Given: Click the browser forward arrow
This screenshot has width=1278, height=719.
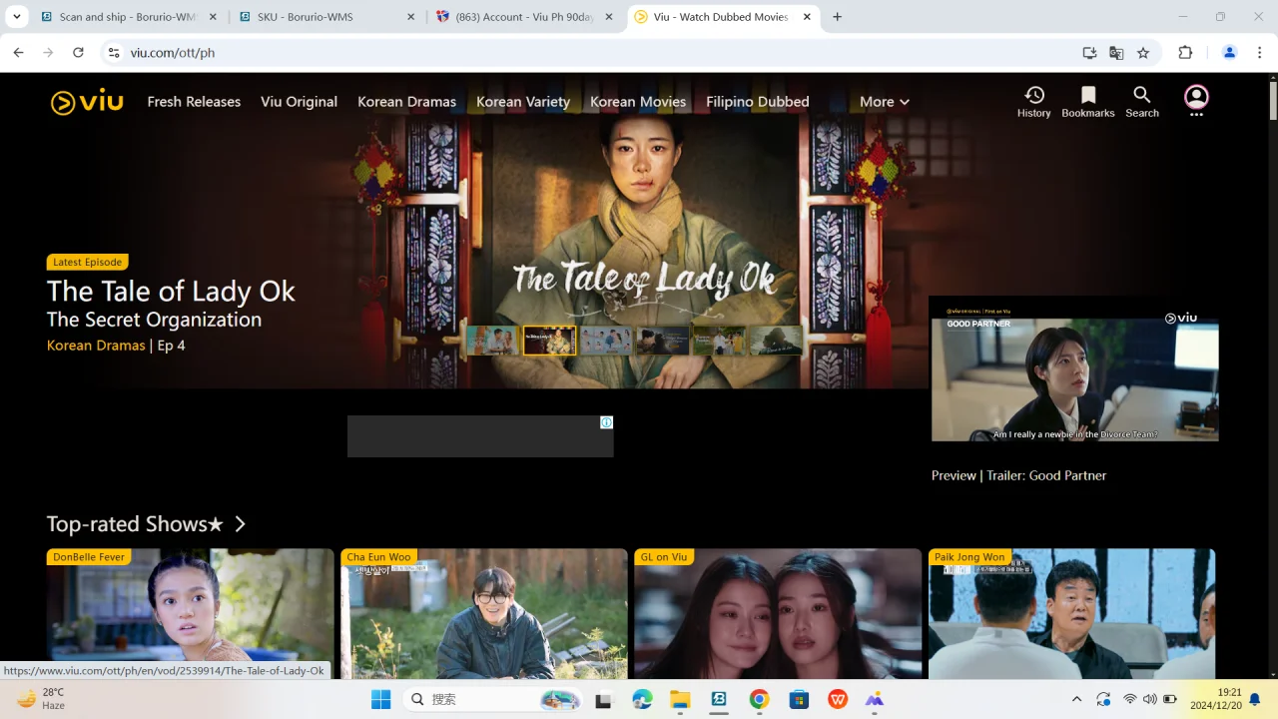Looking at the screenshot, I should point(48,52).
